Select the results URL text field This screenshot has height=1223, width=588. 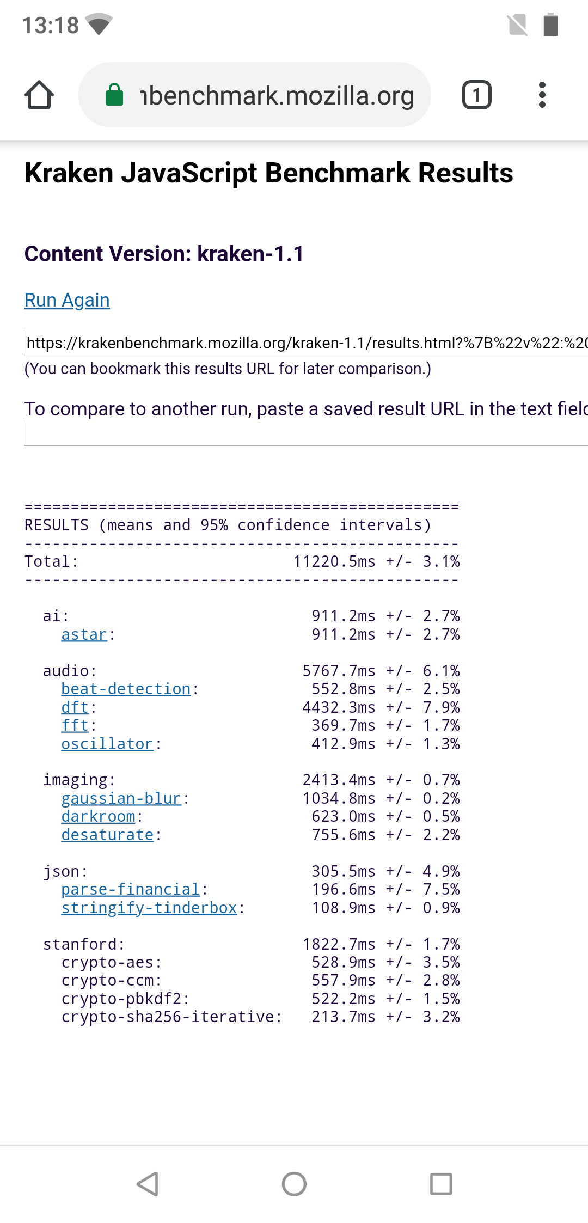click(306, 343)
